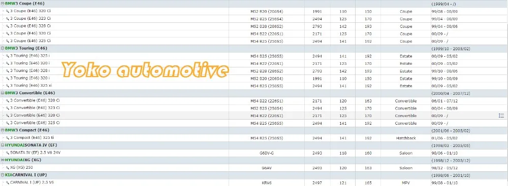
Task: Collapse the BMW 3 Coupe (E46) group
Action: pos(3,4)
